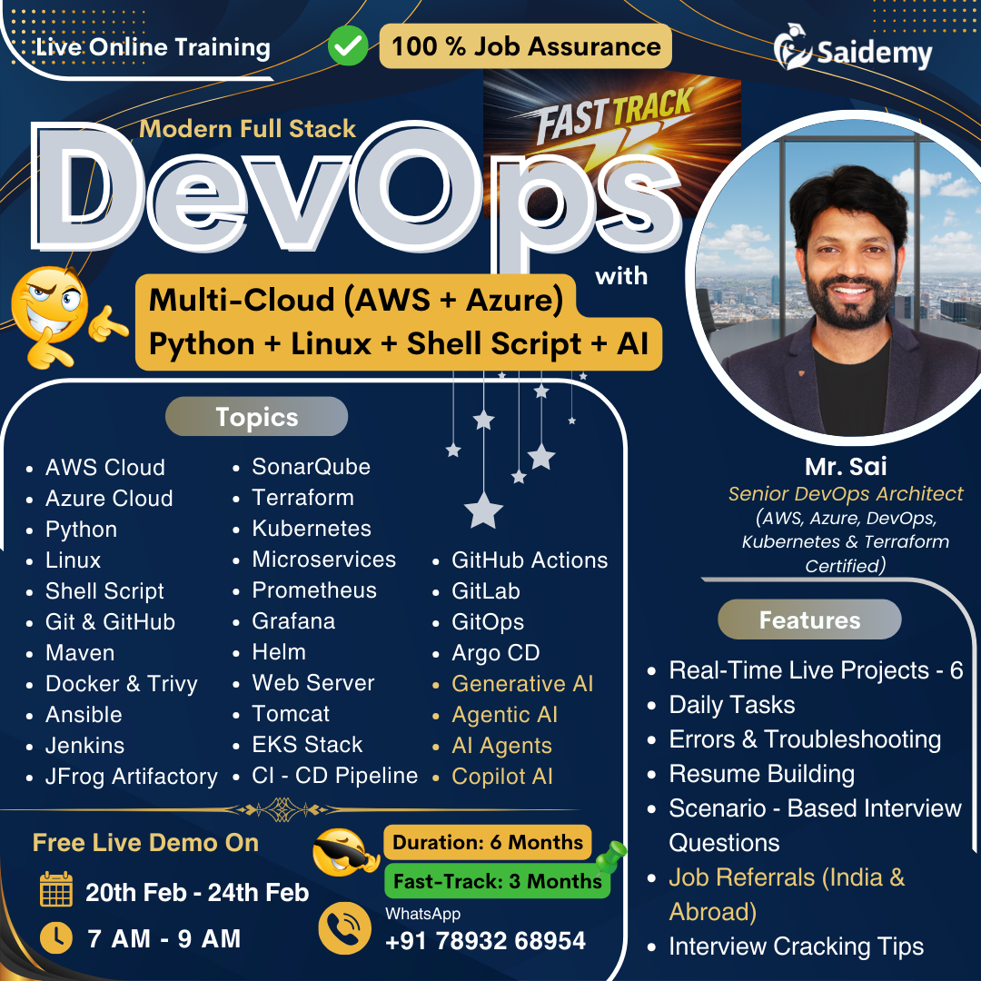Click Real-Time Live Projects - 6 feature
Viewport: 981px width, 981px height.
pyautogui.click(x=816, y=670)
